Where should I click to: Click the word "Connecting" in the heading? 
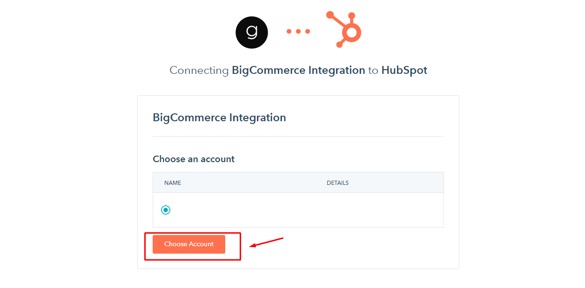coord(199,70)
